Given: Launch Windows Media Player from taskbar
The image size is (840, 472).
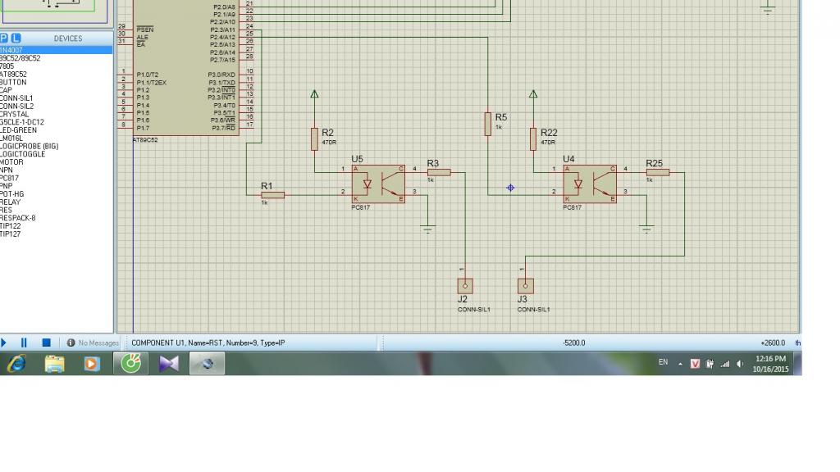Looking at the screenshot, I should (x=92, y=364).
